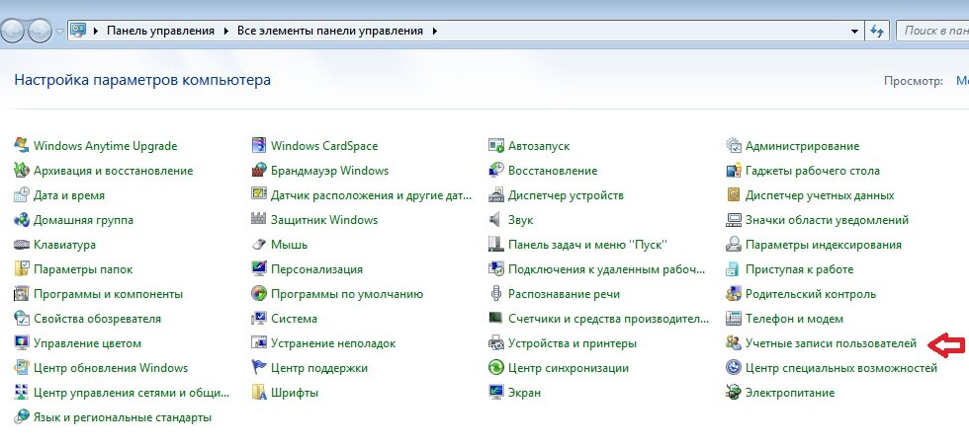The image size is (969, 445).
Task: Open the Устройства и принтеры icon
Action: [496, 342]
